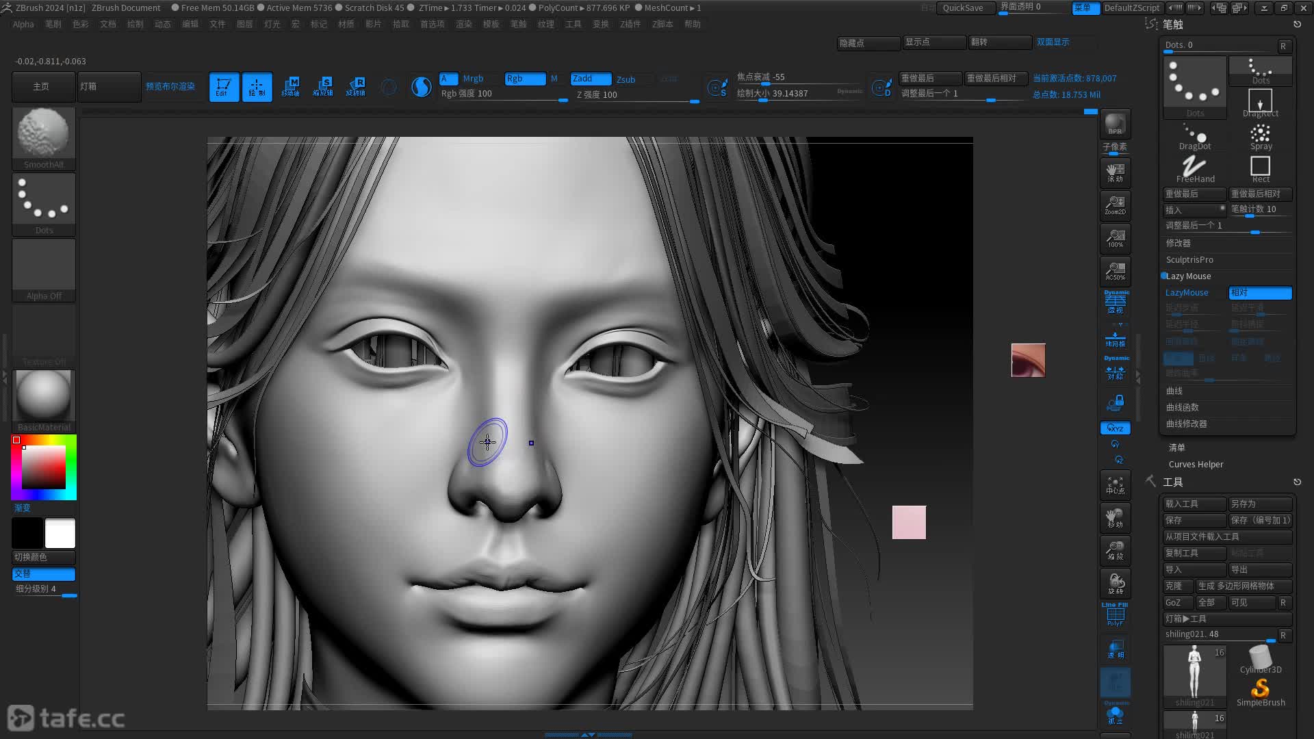Select DragDot stroke type
Viewport: 1314px width, 739px height.
(1195, 135)
